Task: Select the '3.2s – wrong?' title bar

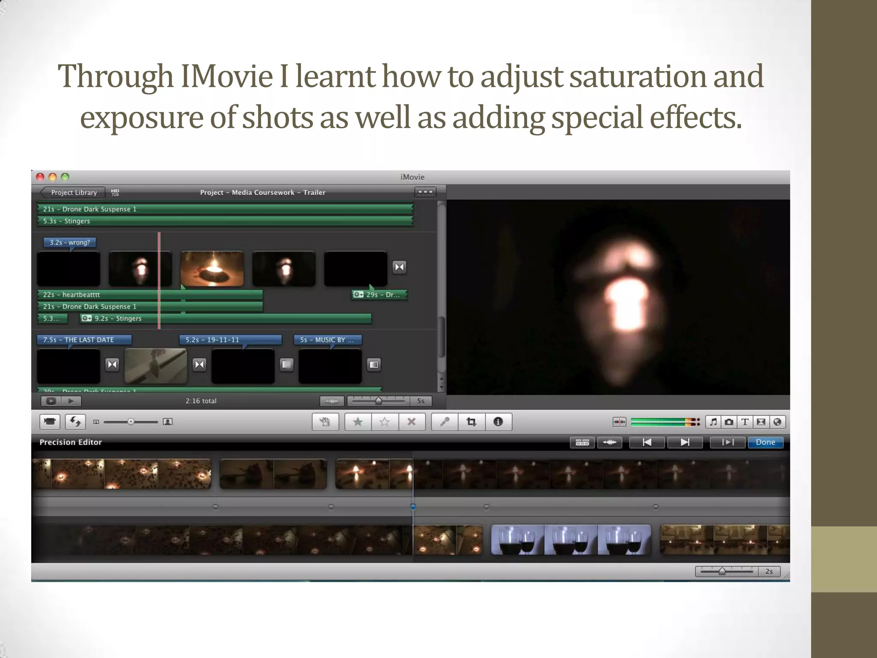Action: pyautogui.click(x=69, y=242)
